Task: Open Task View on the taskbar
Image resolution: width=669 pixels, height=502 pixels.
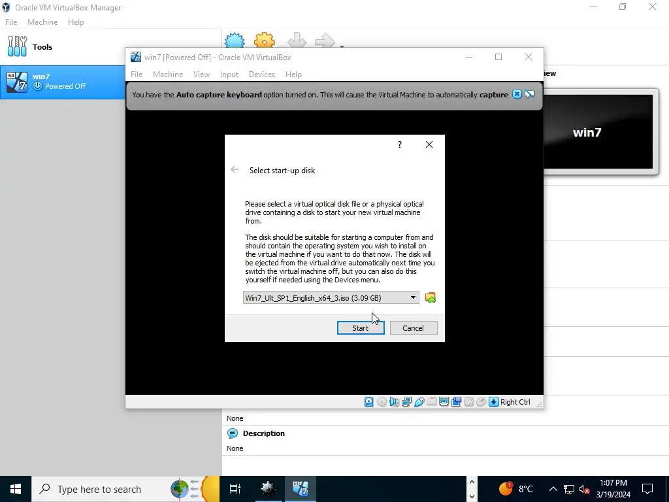Action: (x=235, y=489)
